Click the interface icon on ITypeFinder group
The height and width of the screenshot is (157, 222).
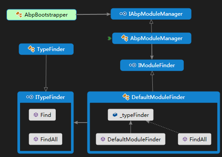(x=30, y=97)
